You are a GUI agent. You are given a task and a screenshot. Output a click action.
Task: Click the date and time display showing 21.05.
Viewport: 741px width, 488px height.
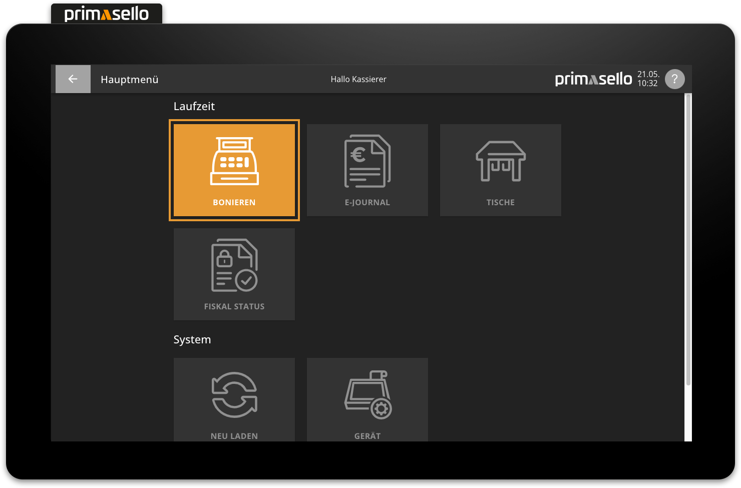(x=648, y=79)
